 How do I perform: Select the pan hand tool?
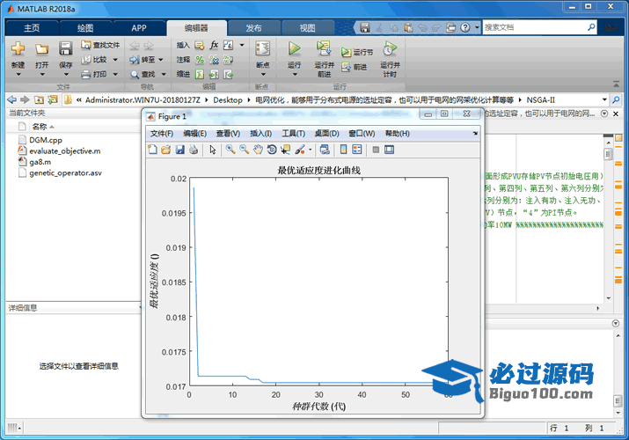(x=258, y=150)
